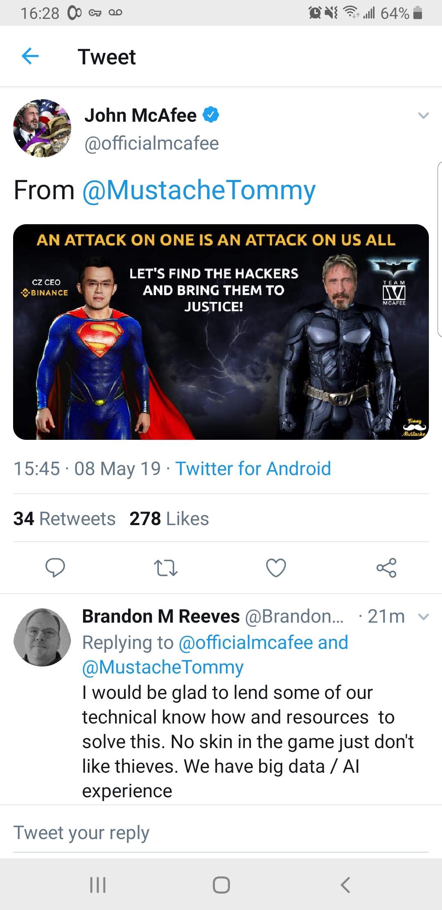Expand options for Brandon's reply

click(424, 617)
